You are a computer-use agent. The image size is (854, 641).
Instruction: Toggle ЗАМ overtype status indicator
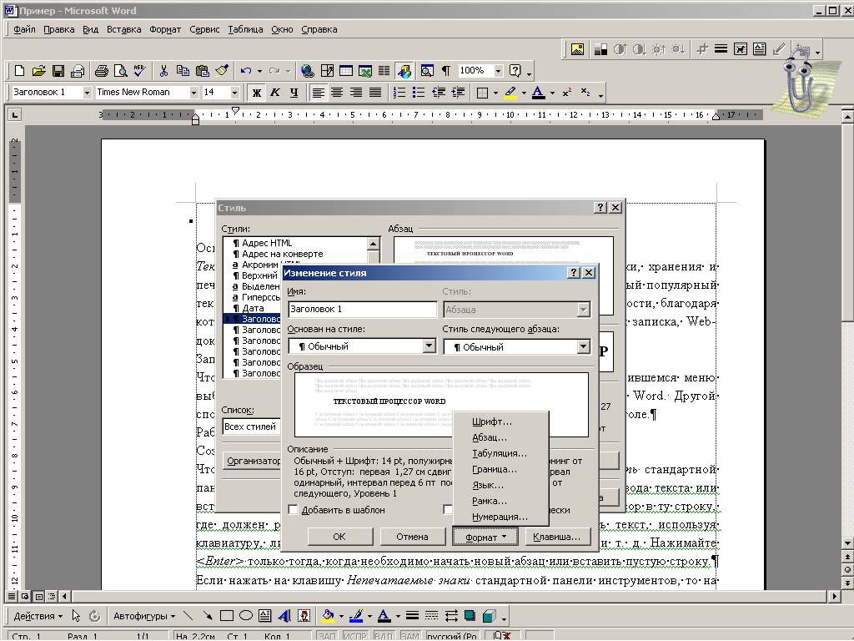pos(410,636)
